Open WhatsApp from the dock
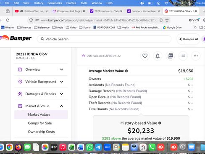The image size is (205, 154). pyautogui.click(x=89, y=147)
